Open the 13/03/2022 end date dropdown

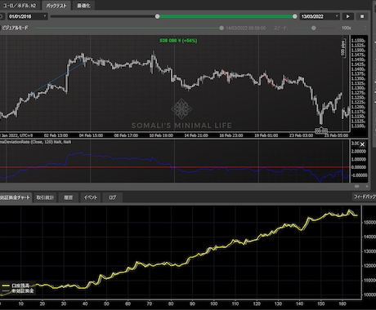[x=320, y=16]
